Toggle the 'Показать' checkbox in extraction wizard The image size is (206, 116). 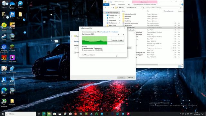click(x=75, y=53)
